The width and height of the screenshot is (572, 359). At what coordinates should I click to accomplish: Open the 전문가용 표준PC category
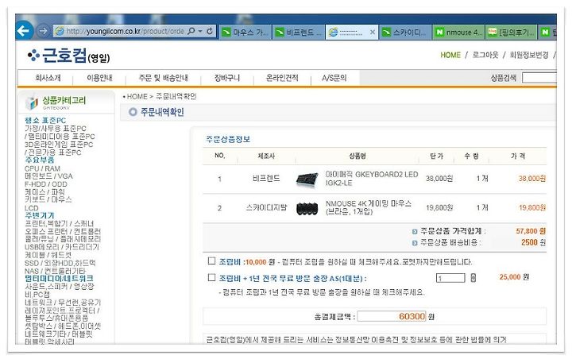(54, 152)
